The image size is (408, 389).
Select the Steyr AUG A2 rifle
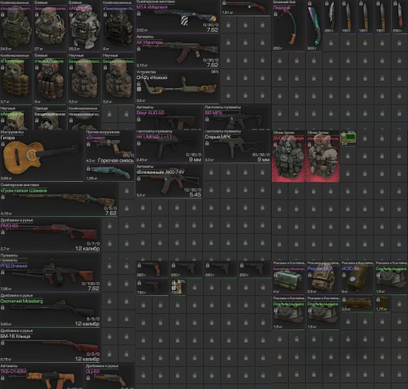[169, 117]
